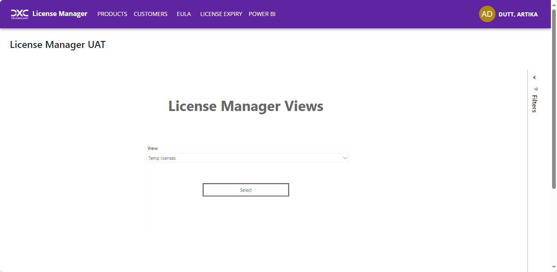Open the View dropdown chevron arrow
This screenshot has width=557, height=272.
(345, 158)
